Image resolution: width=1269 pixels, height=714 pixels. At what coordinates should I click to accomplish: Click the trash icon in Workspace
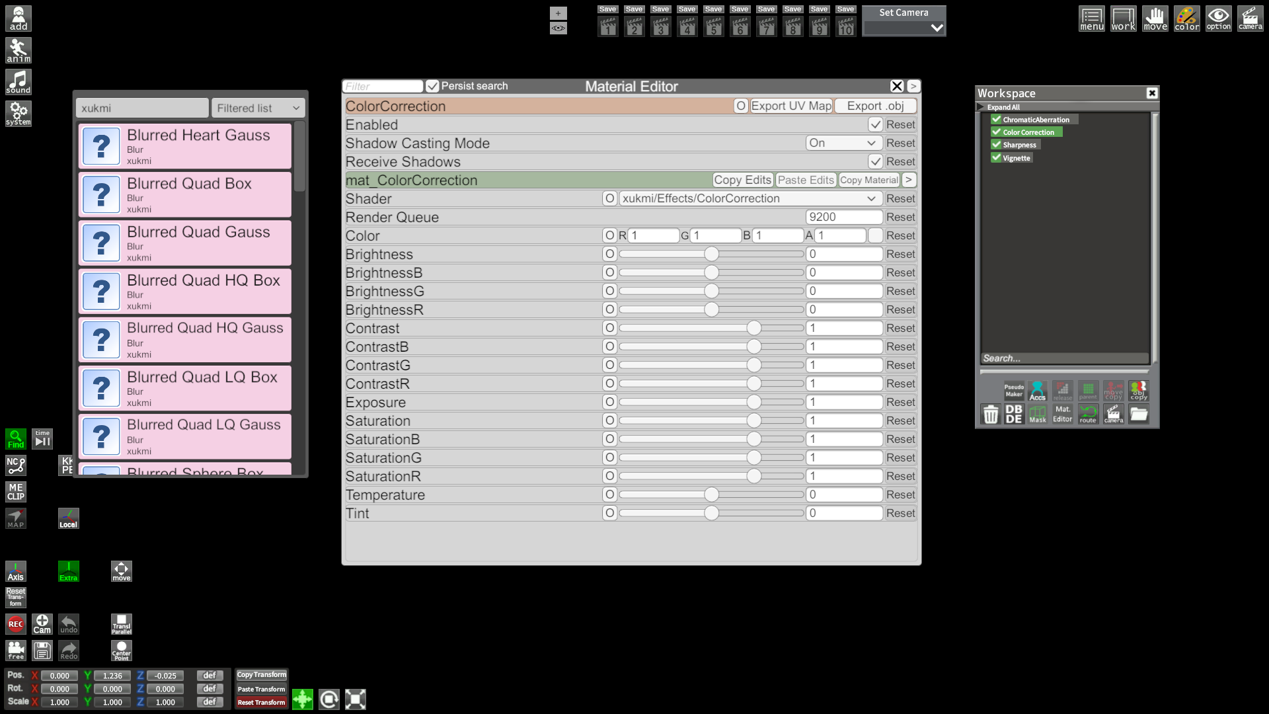point(990,414)
